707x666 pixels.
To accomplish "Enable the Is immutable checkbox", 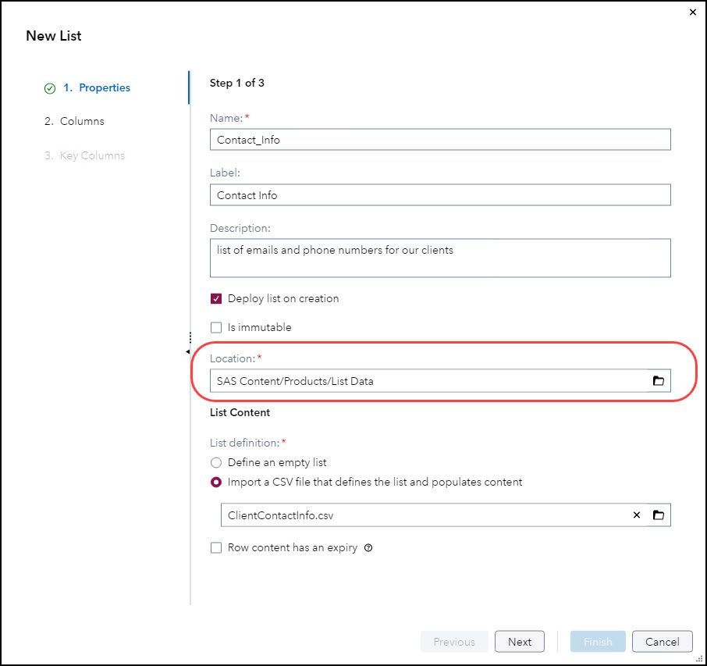I will click(x=216, y=327).
